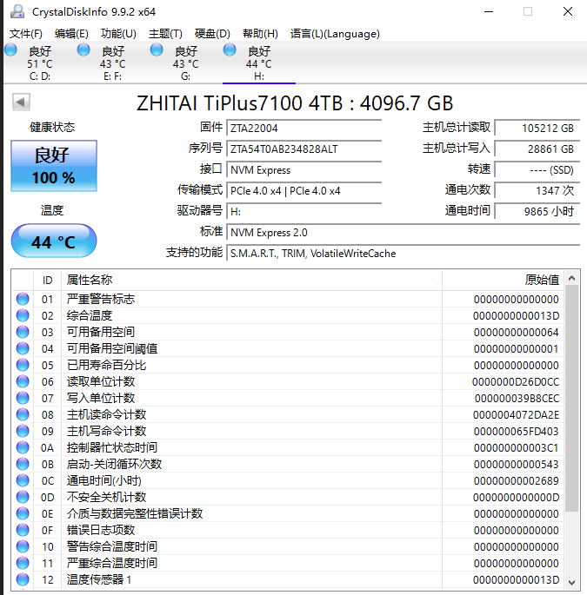Click the 良好 100 % health status button

point(54,166)
